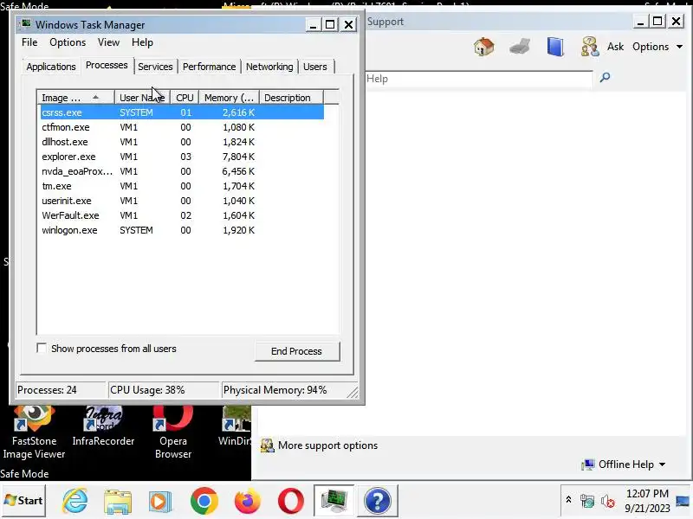Open More support options link

pyautogui.click(x=327, y=445)
